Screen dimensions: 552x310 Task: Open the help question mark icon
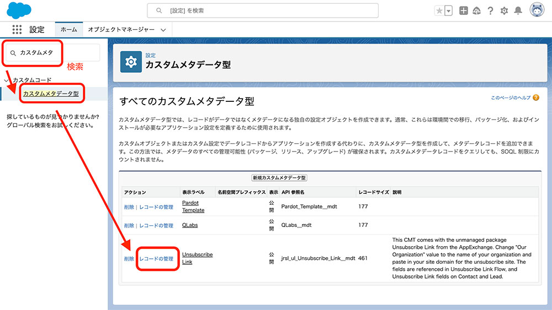[490, 11]
